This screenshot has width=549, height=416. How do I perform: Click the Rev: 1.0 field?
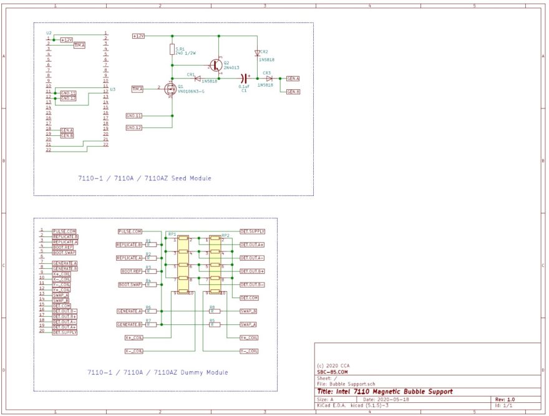pyautogui.click(x=504, y=399)
